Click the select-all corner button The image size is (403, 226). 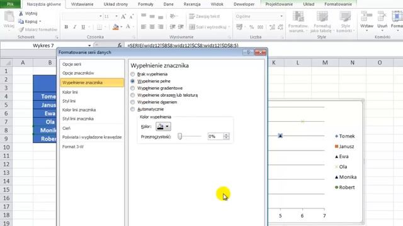tap(6, 63)
